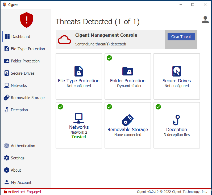Viewport: 212px width, 195px height.
Task: Click the Folder Protection tile's locked folder icon
Action: click(x=128, y=71)
